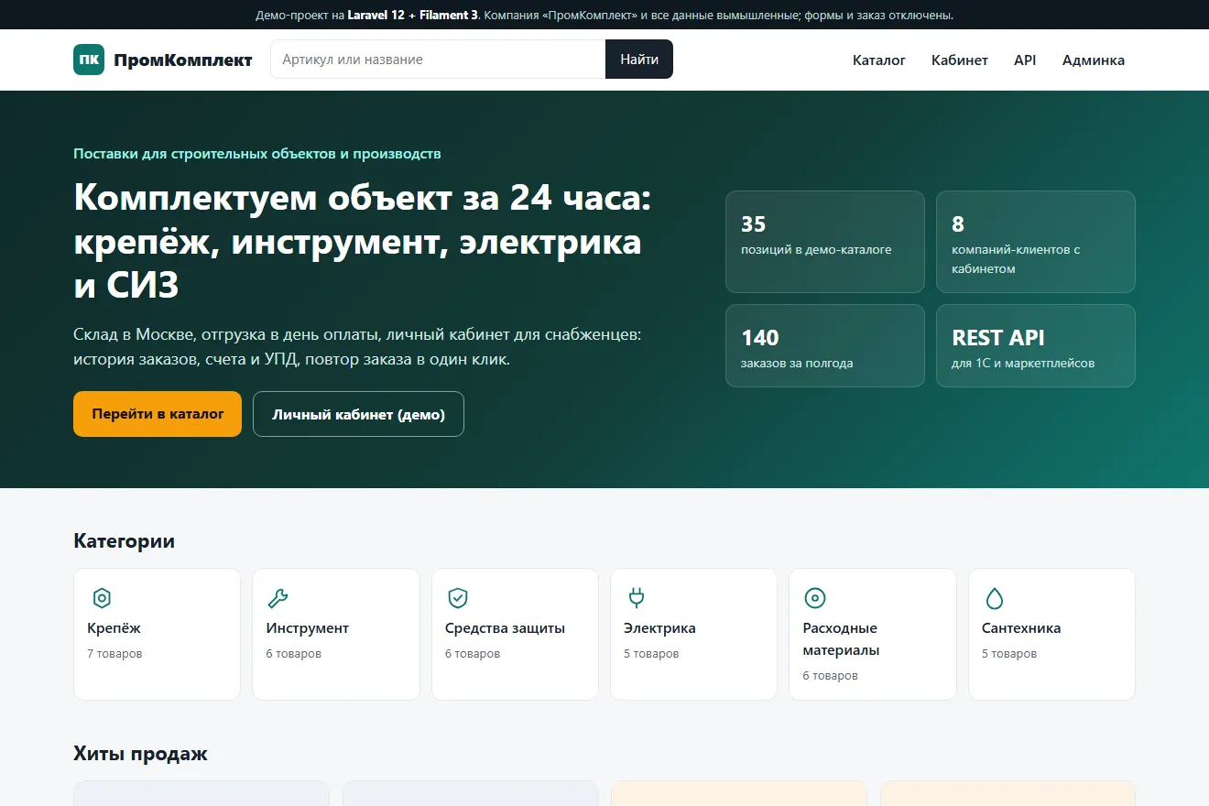Click the Категории section heading
The image size is (1209, 806).
click(124, 541)
